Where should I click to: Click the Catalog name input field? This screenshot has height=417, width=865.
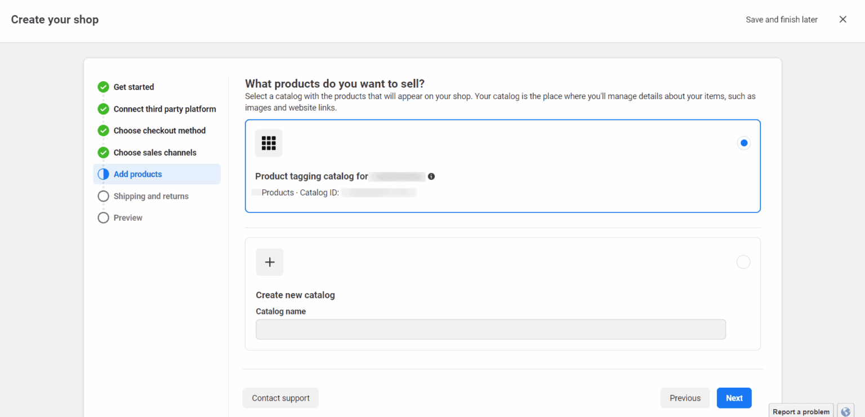(x=491, y=329)
